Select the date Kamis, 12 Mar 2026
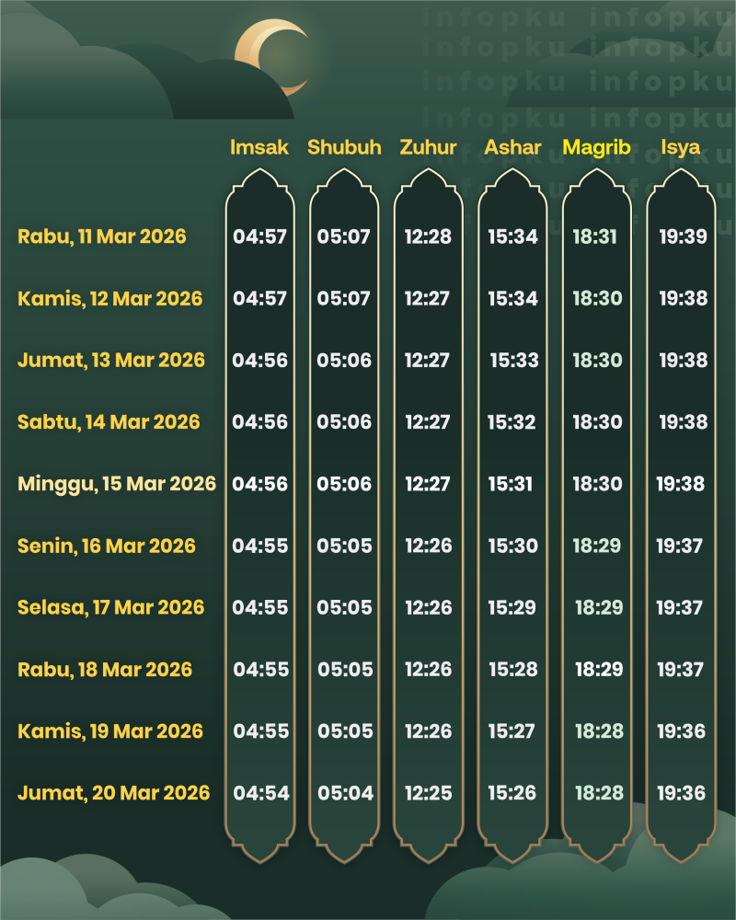The image size is (736, 920). coord(109,299)
